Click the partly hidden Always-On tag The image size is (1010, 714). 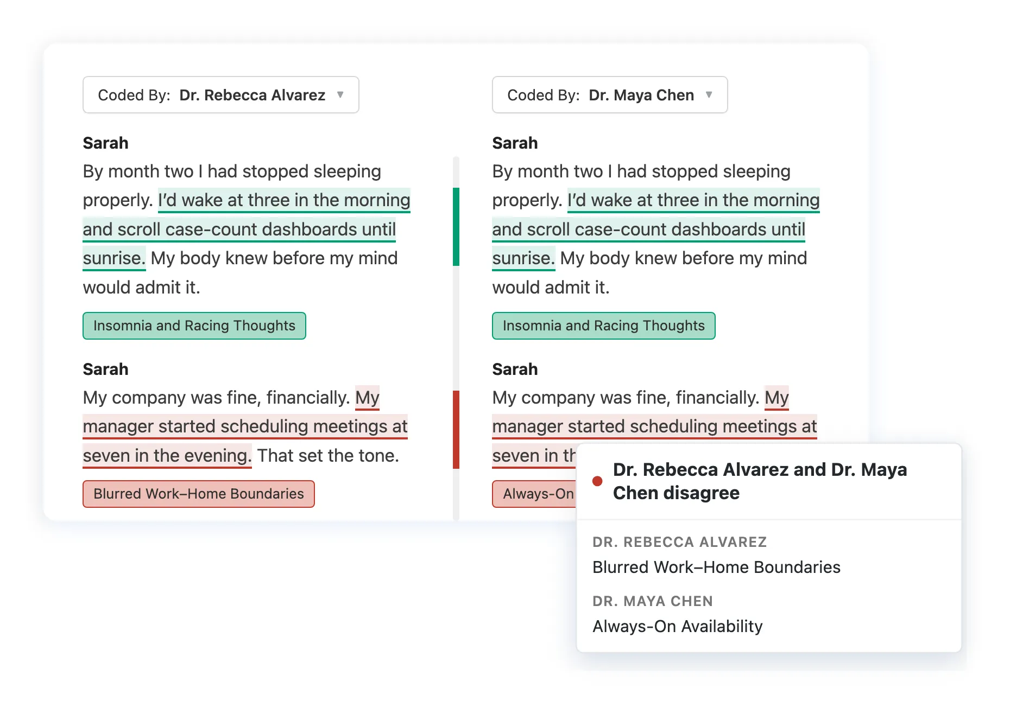click(535, 494)
